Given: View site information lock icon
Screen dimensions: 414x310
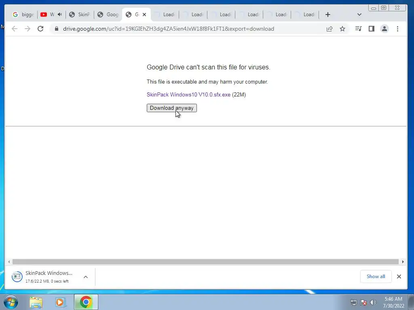Looking at the screenshot, I should point(57,29).
